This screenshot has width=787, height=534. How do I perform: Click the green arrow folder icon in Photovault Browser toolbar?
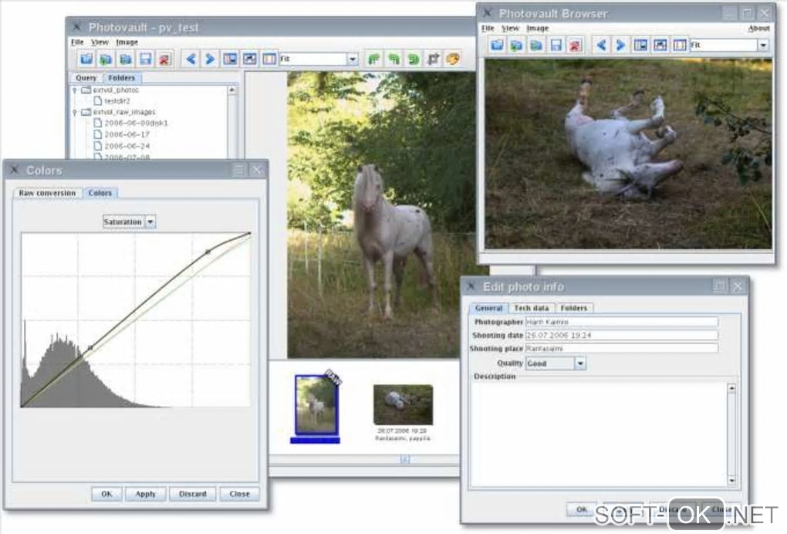[x=516, y=46]
